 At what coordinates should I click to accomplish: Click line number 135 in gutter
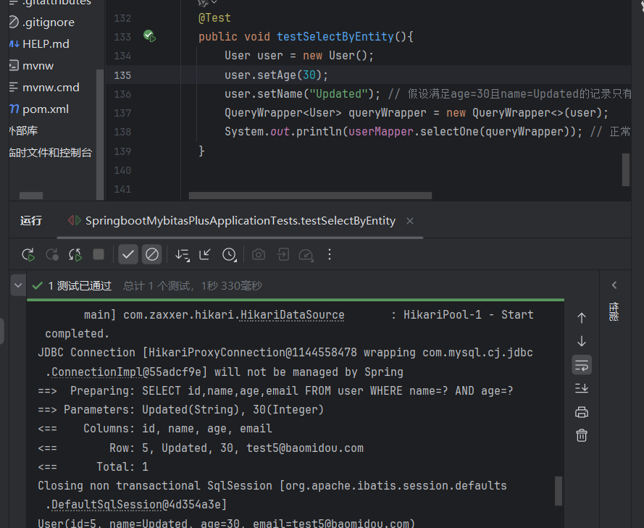(122, 75)
